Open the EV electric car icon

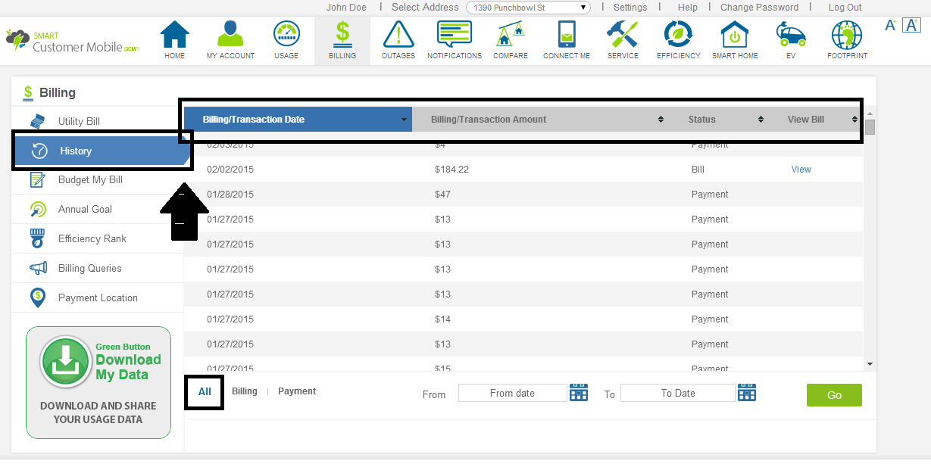pyautogui.click(x=791, y=36)
